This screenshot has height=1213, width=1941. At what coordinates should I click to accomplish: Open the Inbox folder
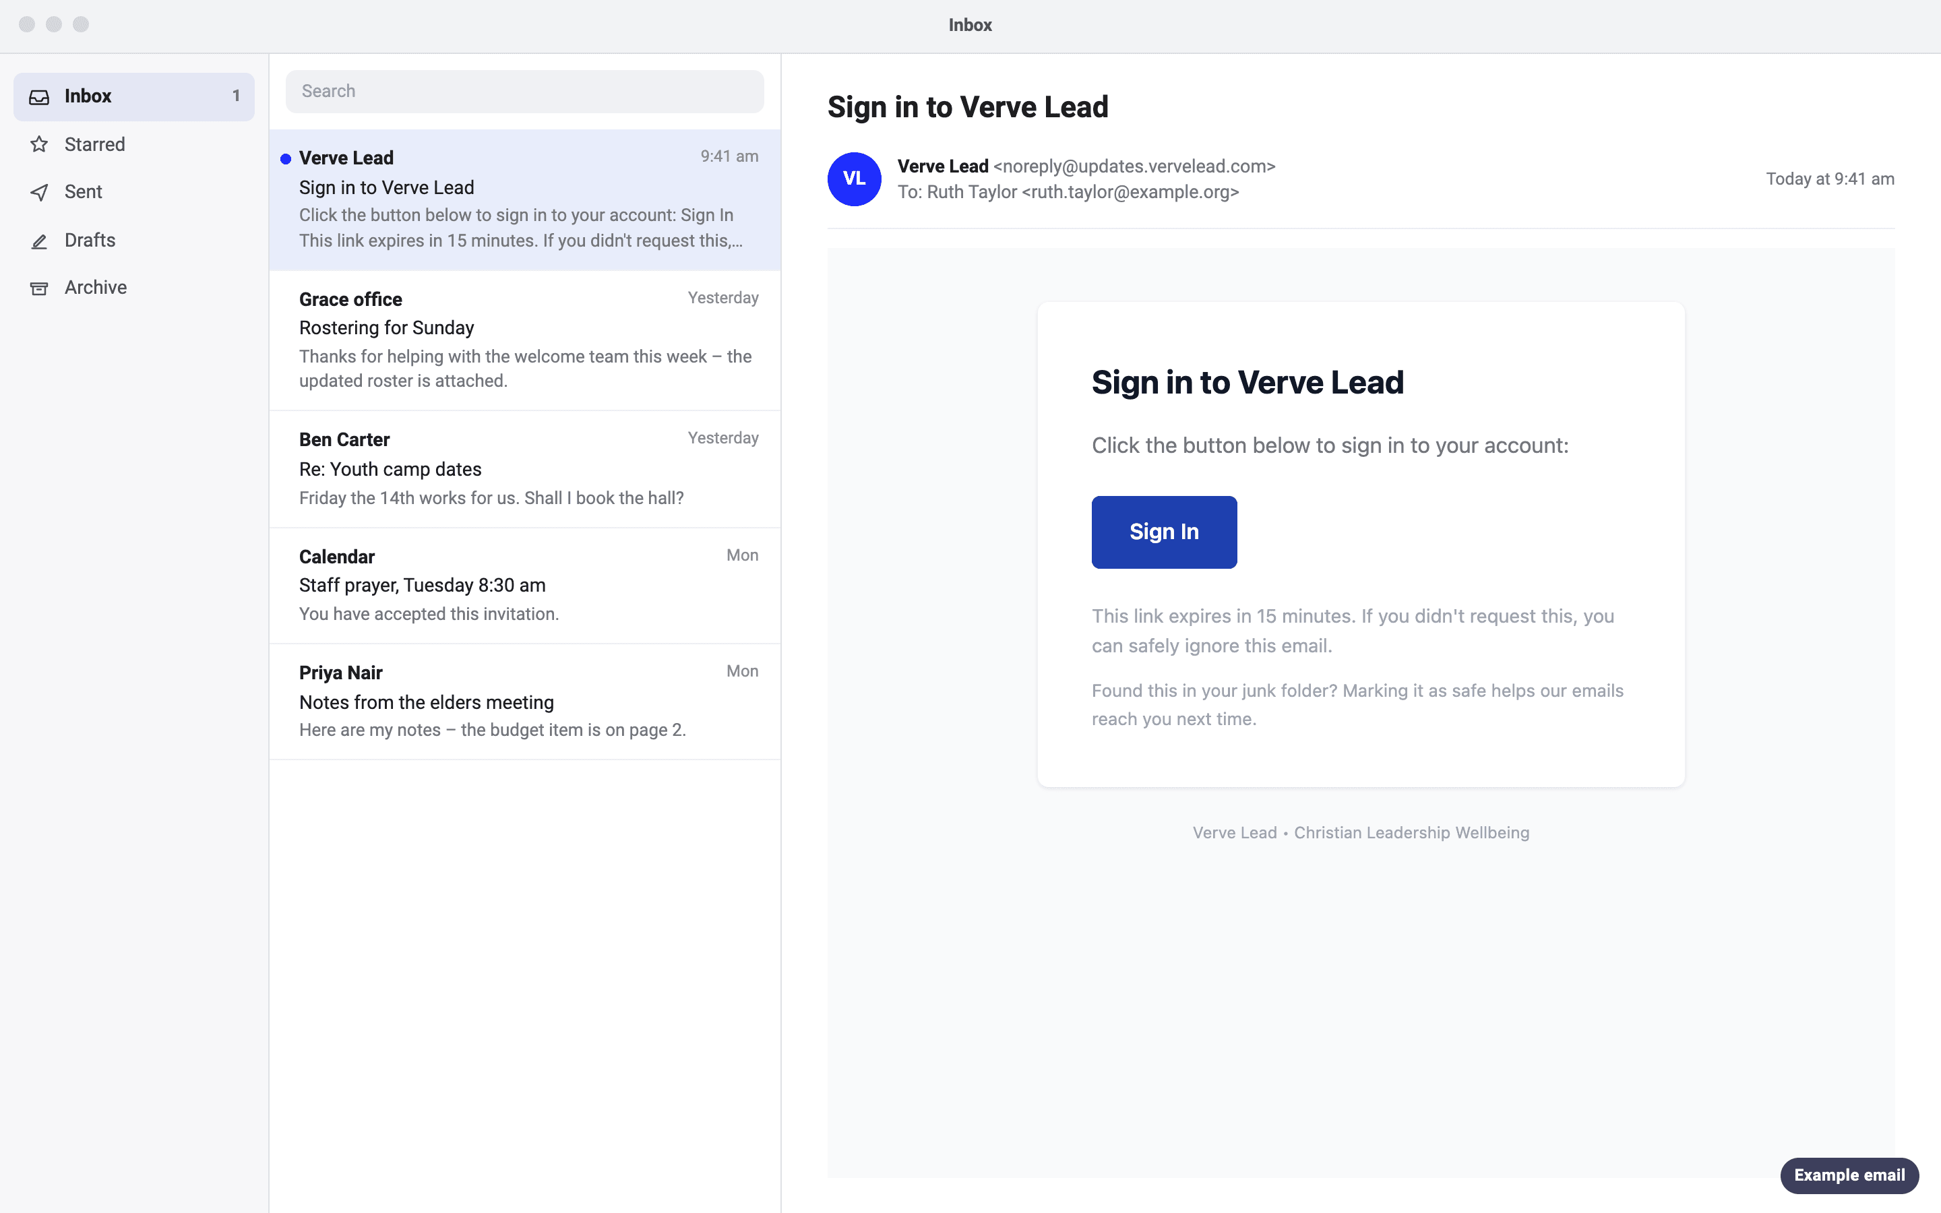[x=134, y=97]
